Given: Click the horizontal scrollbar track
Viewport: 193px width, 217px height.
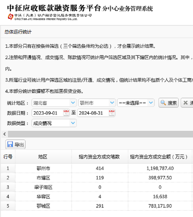Looking at the screenshot, I should tap(100, 134).
